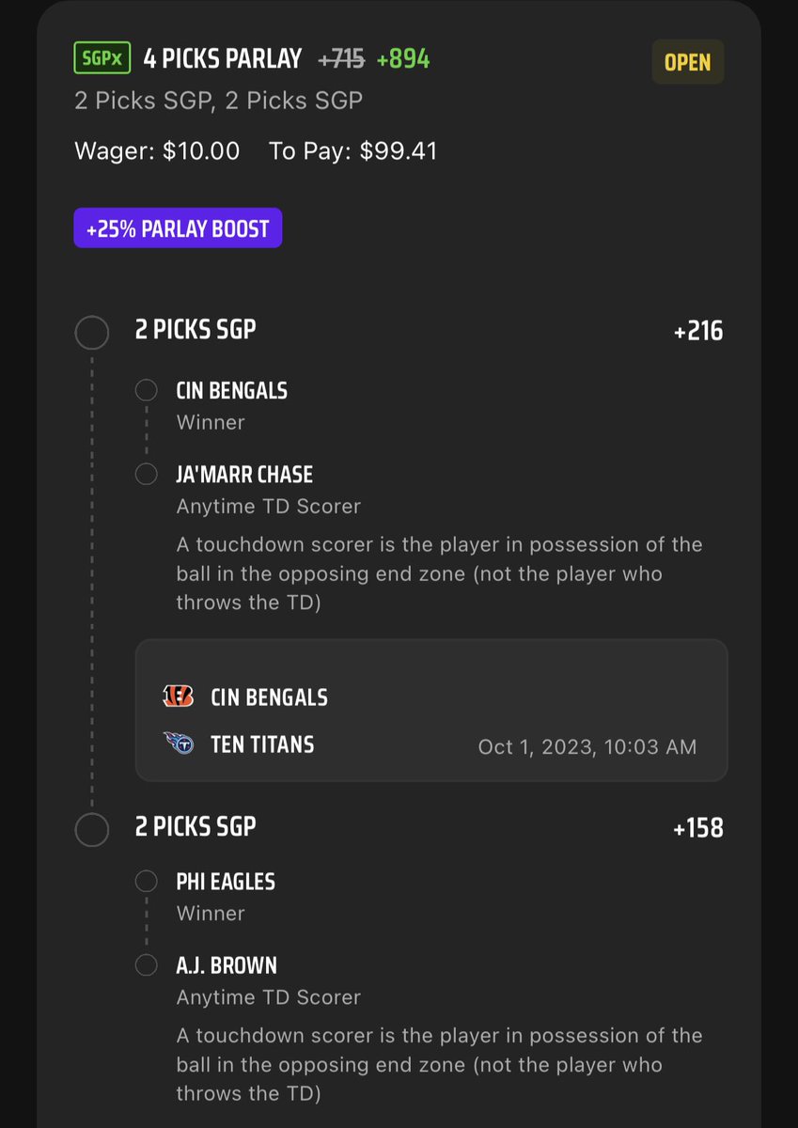Click the pick circle next to CIN Bengals Winner
This screenshot has width=798, height=1128.
(x=146, y=390)
